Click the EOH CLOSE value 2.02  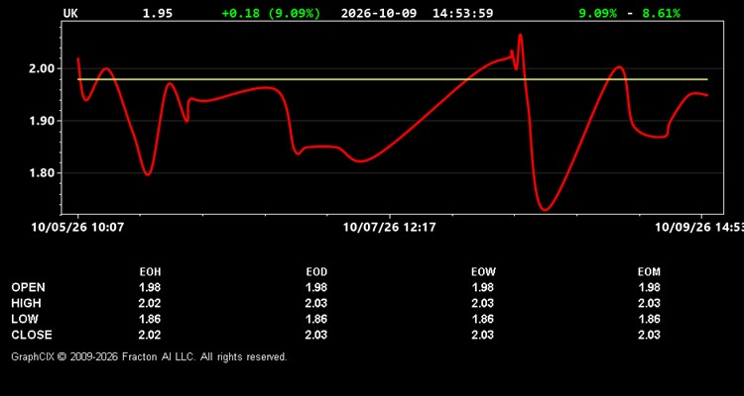[x=150, y=335]
